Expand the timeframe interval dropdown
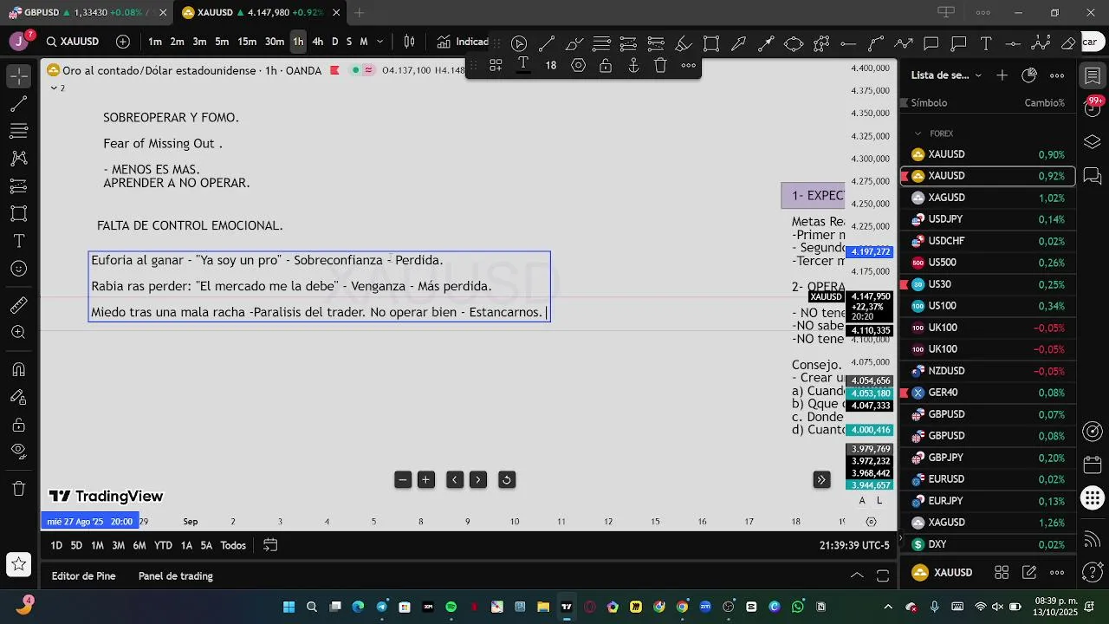 point(379,42)
